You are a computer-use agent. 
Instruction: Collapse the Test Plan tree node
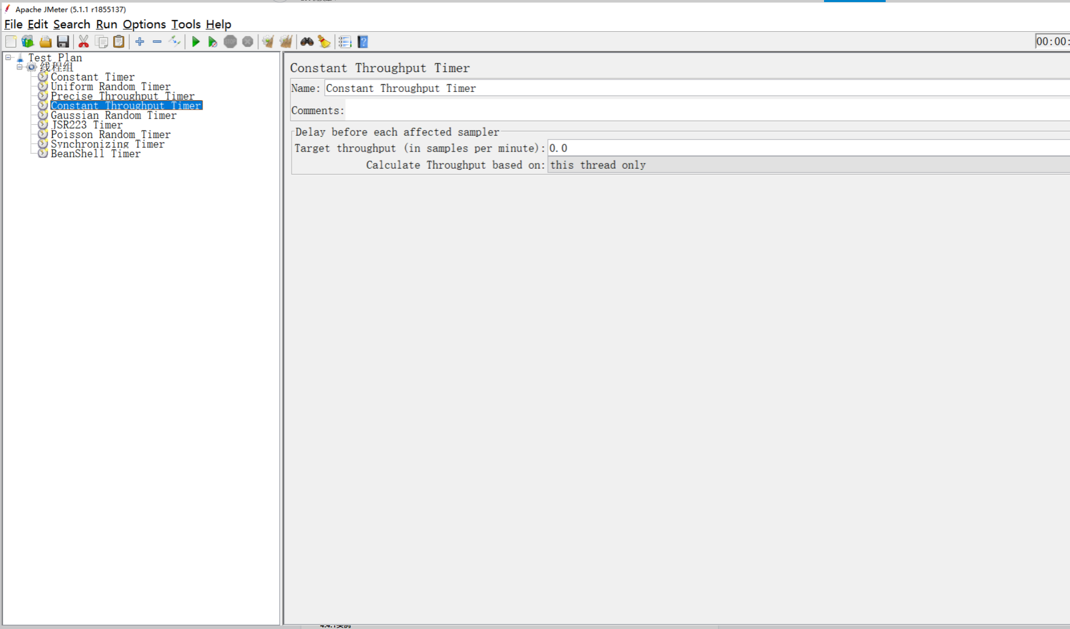pyautogui.click(x=8, y=57)
